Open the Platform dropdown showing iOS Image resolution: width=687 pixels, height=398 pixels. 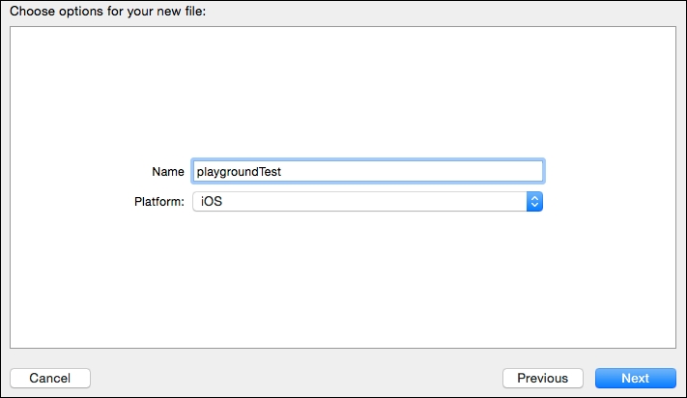tap(367, 201)
